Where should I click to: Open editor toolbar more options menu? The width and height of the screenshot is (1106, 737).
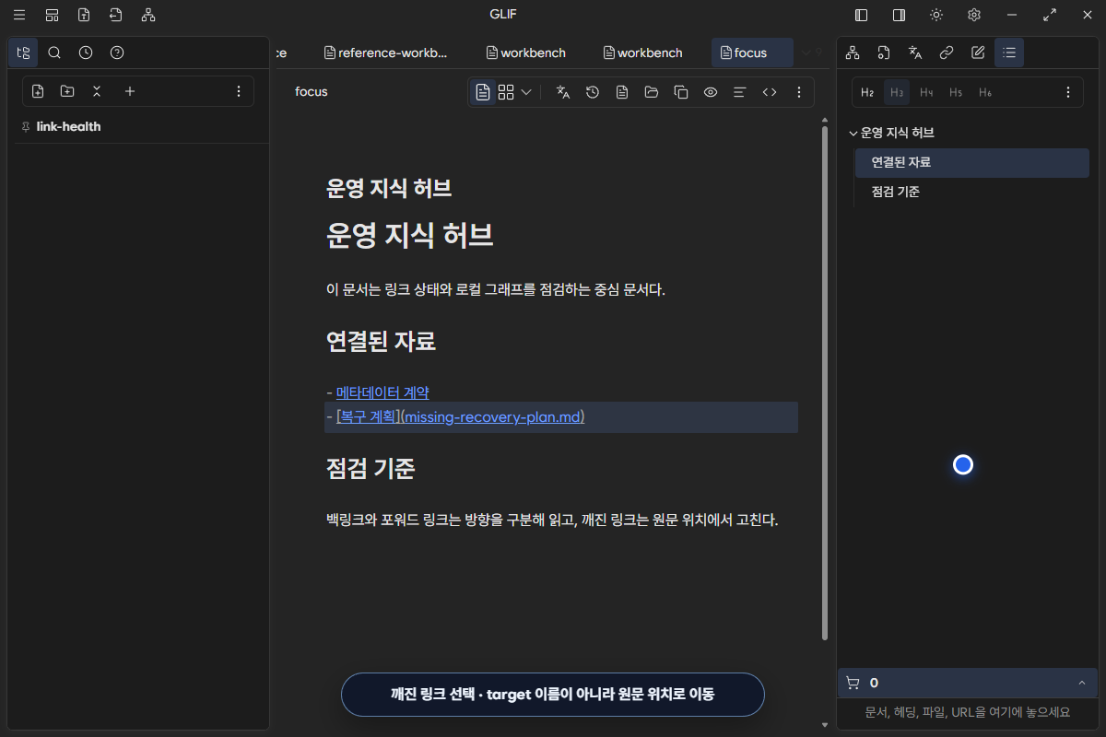[x=799, y=92]
